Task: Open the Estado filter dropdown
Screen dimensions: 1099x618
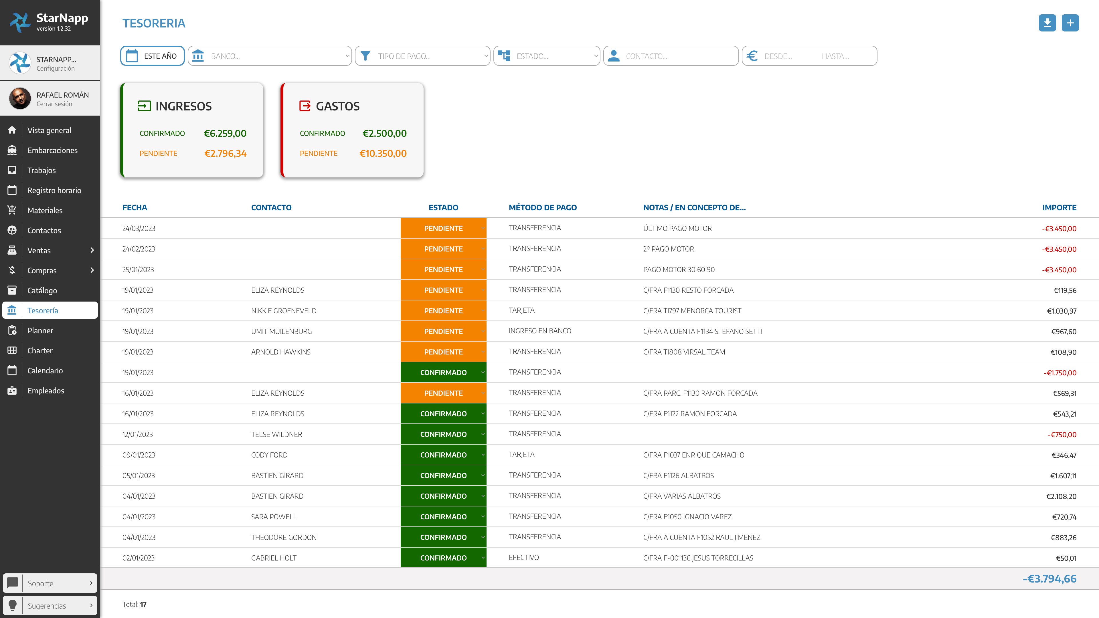Action: click(547, 56)
